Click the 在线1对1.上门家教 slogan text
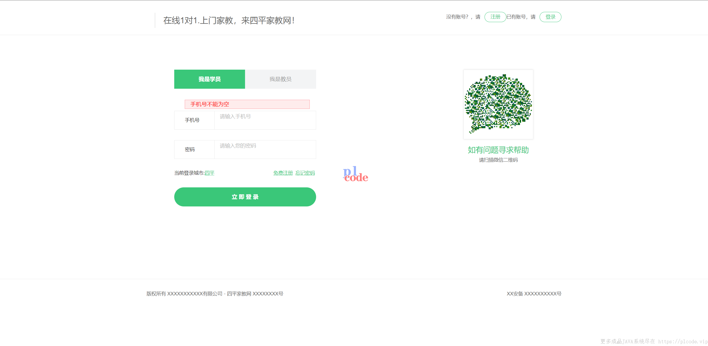Screen dimensions: 708x346 coord(229,20)
